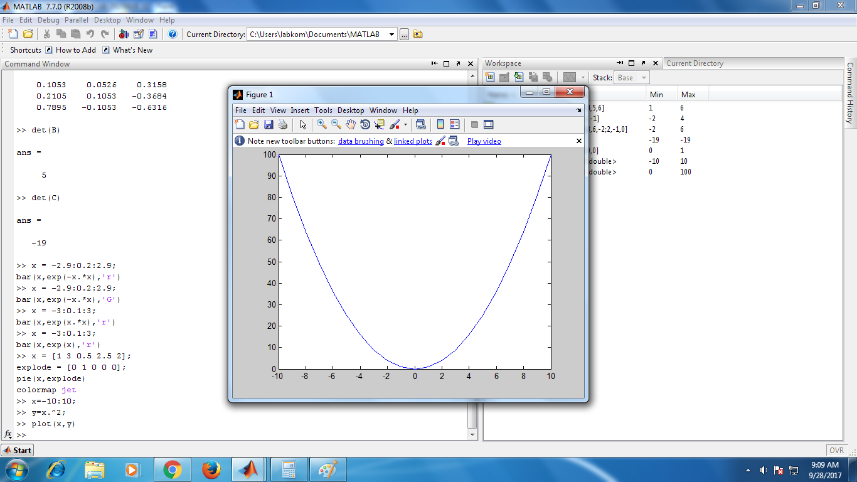Switch to the Current Directory tab
Image resolution: width=857 pixels, height=482 pixels.
pyautogui.click(x=695, y=63)
